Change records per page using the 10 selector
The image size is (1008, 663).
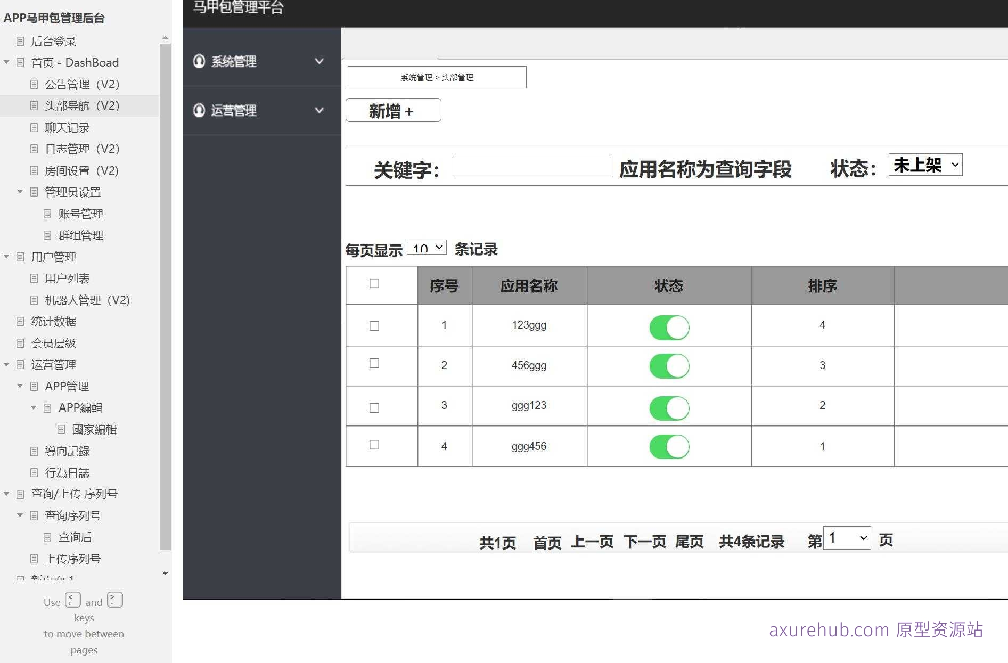426,247
